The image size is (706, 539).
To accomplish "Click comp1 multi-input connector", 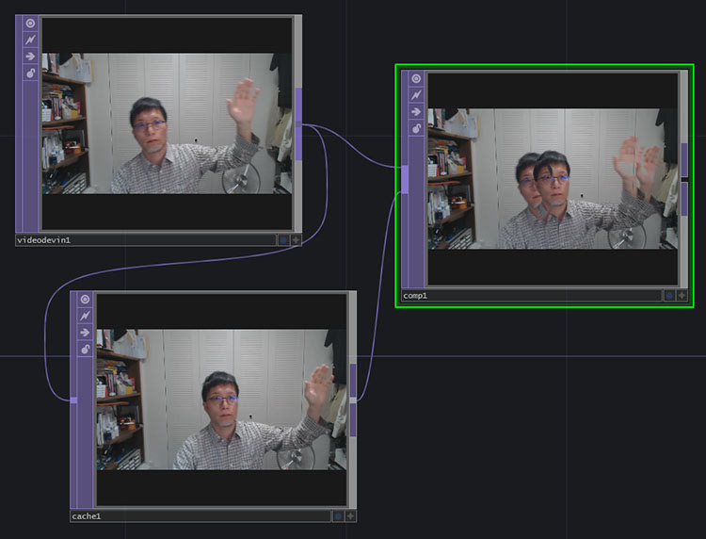I will (x=405, y=179).
